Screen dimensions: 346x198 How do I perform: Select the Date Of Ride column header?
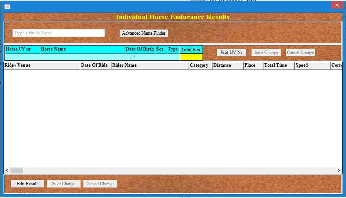pyautogui.click(x=95, y=66)
